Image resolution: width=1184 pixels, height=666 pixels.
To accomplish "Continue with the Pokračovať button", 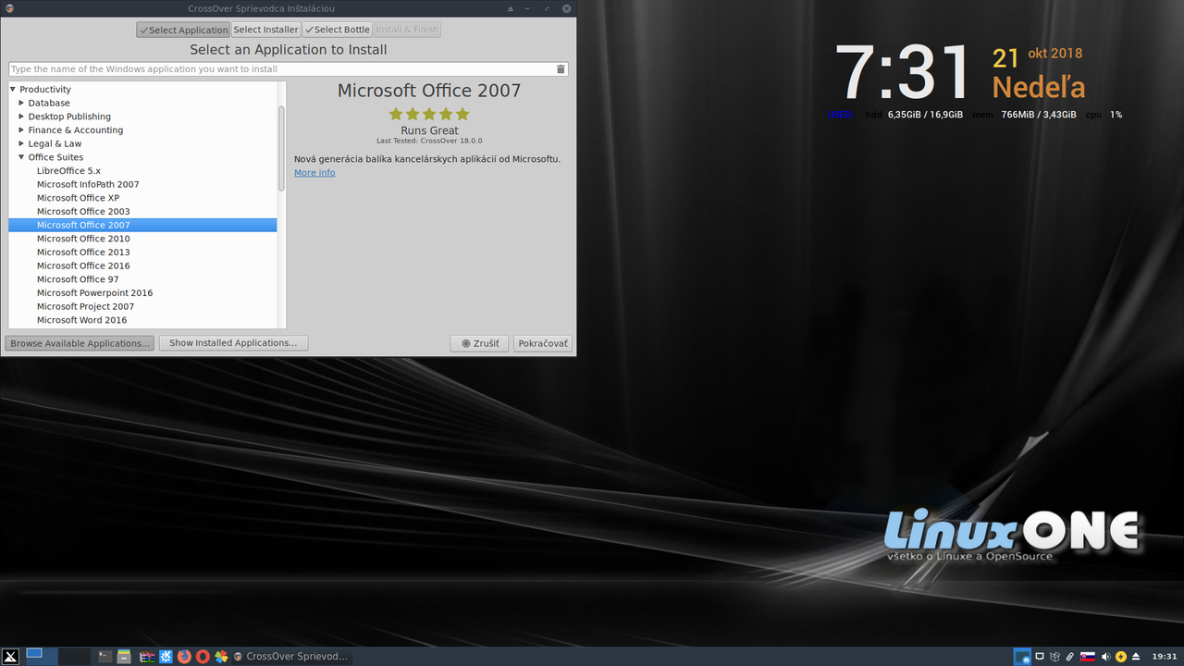I will [x=543, y=343].
